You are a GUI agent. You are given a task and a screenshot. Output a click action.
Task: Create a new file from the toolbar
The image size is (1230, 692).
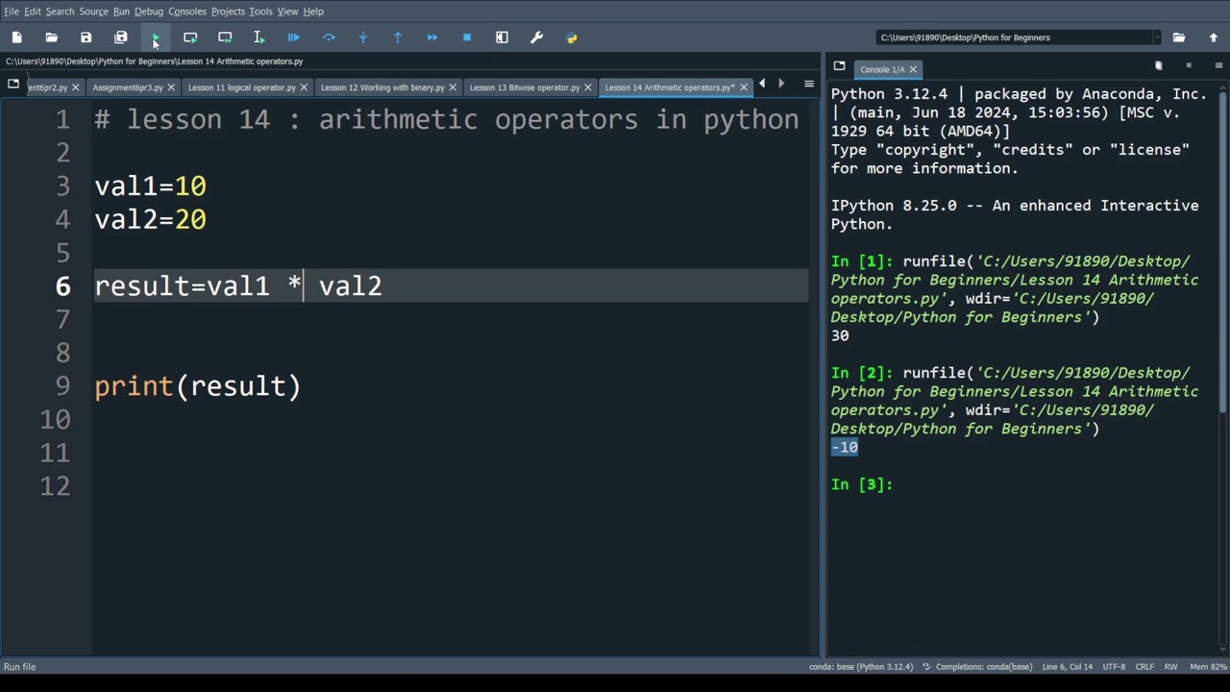coord(16,37)
